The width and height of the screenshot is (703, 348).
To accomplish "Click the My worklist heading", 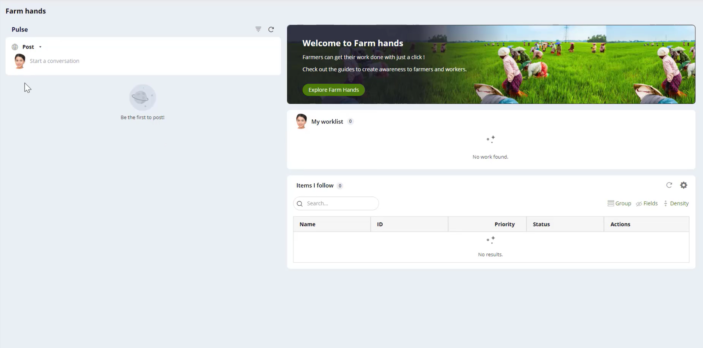I will coord(327,121).
